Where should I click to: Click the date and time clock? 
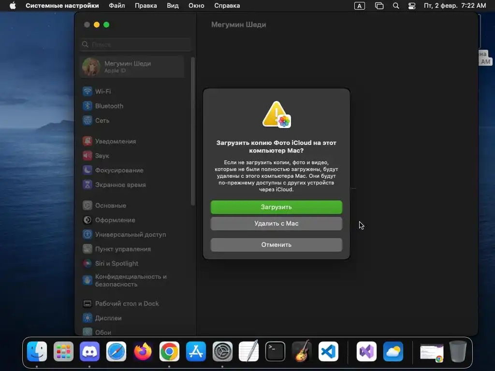click(455, 6)
